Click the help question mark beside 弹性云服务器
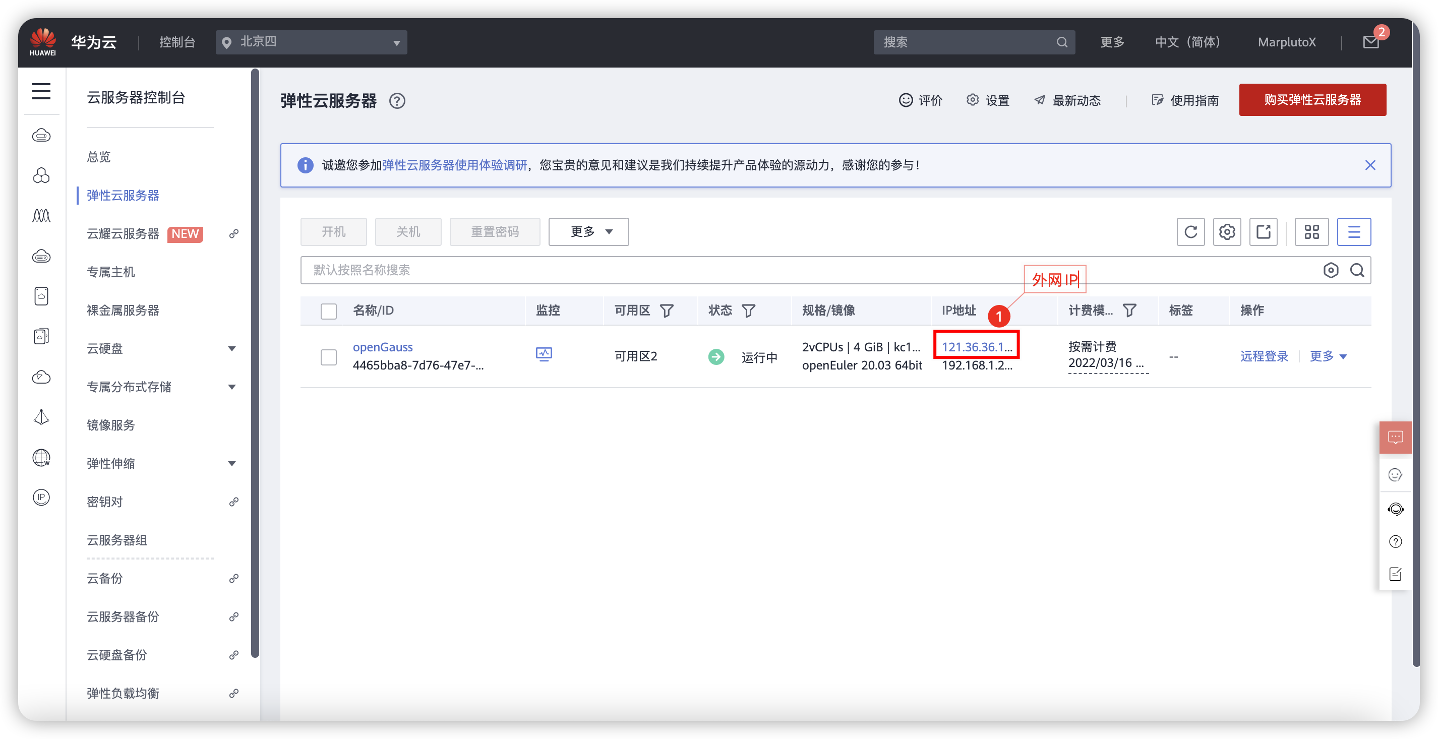Viewport: 1438px width, 739px height. [x=397, y=101]
